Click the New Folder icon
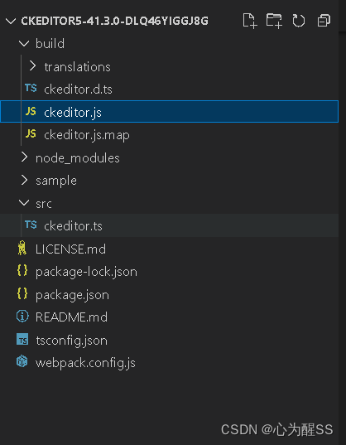This screenshot has height=445, width=346. coord(274,21)
